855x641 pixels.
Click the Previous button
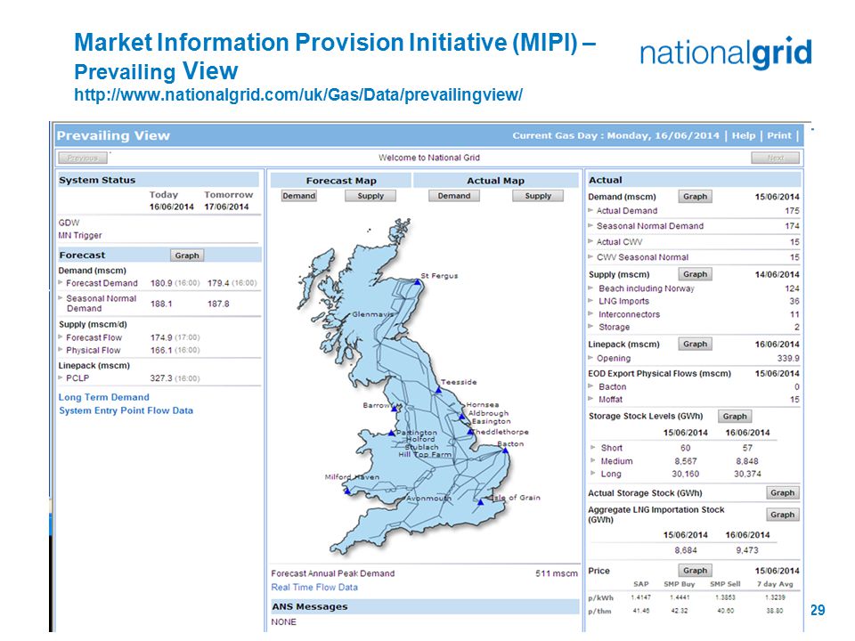coord(83,158)
